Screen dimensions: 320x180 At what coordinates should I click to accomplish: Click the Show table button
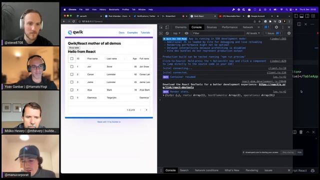(x=74, y=47)
